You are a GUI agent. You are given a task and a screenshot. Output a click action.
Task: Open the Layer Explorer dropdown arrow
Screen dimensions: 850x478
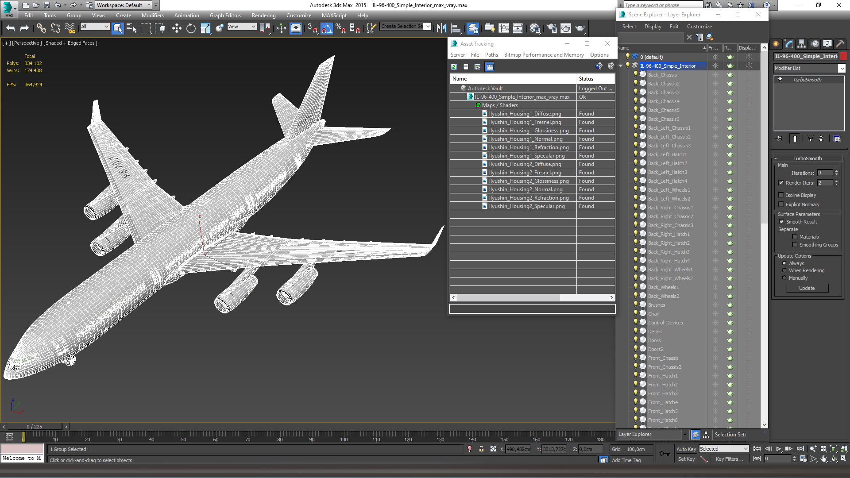click(685, 435)
